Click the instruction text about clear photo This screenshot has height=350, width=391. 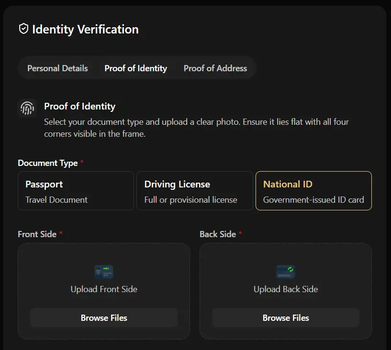tap(196, 128)
